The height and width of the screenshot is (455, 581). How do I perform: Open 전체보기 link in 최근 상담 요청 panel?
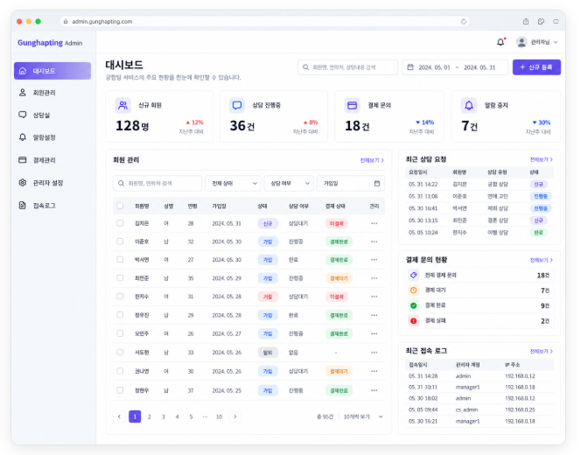pyautogui.click(x=541, y=159)
